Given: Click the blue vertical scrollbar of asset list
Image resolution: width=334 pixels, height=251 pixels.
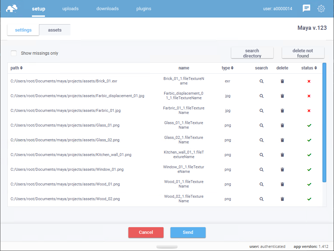Looking at the screenshot, I should point(324,123).
